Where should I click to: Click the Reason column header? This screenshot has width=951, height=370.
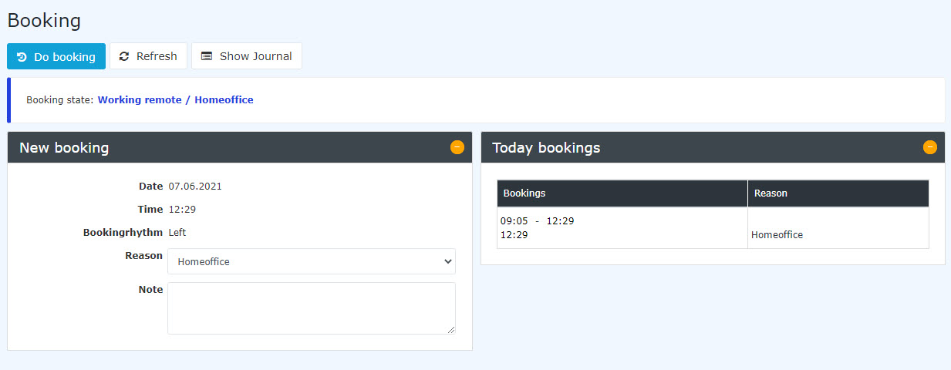click(x=838, y=193)
